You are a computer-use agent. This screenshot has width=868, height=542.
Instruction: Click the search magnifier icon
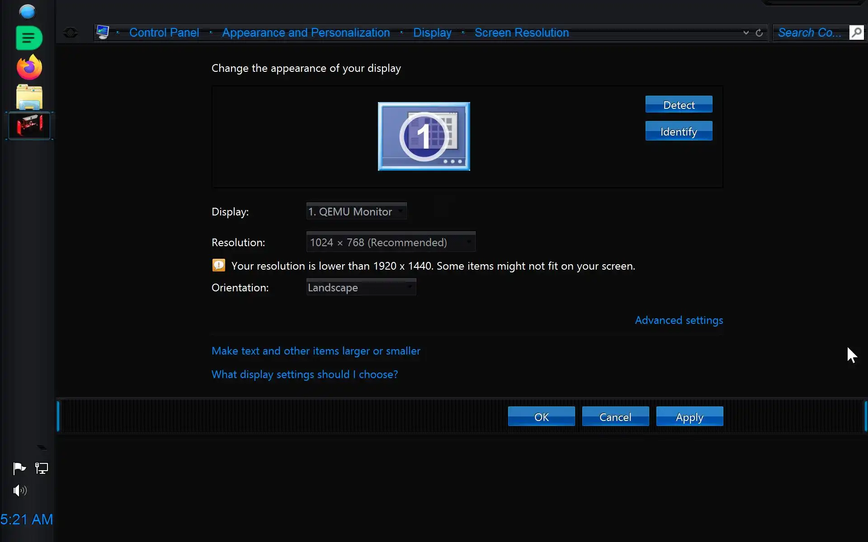856,33
